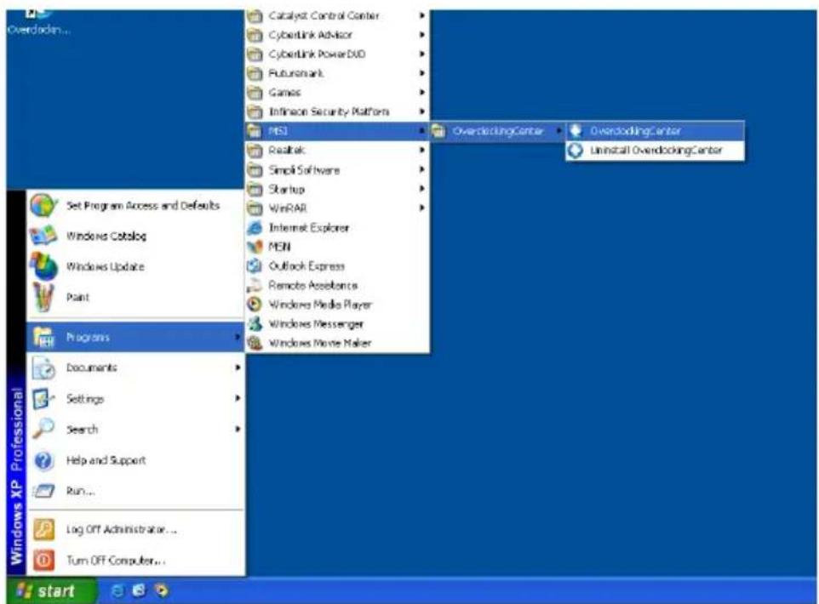Click the Run icon
819x604 pixels.
pos(44,491)
